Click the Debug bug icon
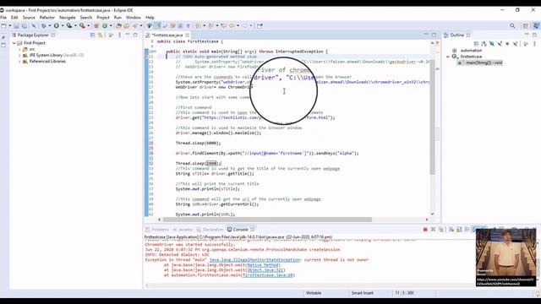541x304 pixels. tap(44, 26)
